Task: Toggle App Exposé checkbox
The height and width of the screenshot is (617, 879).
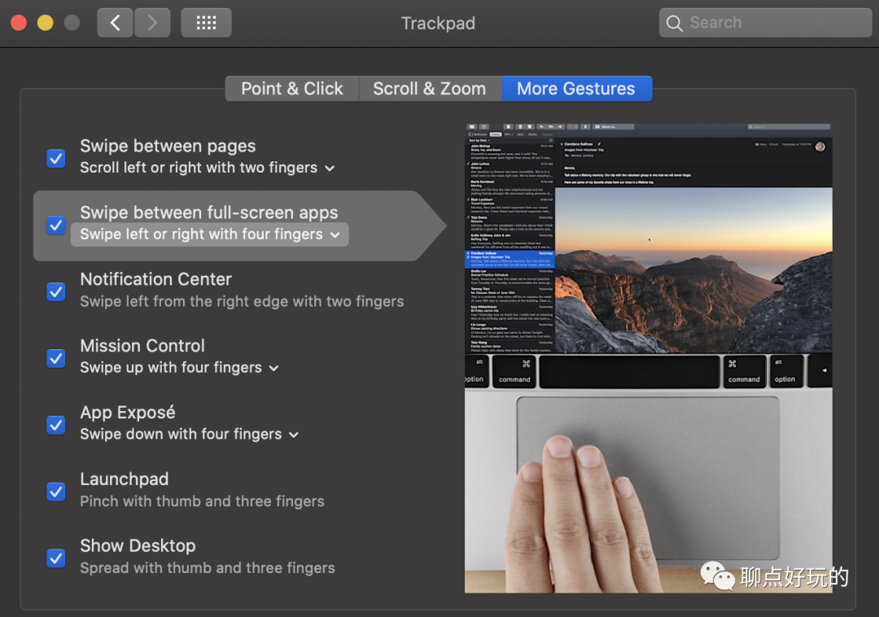Action: point(56,425)
